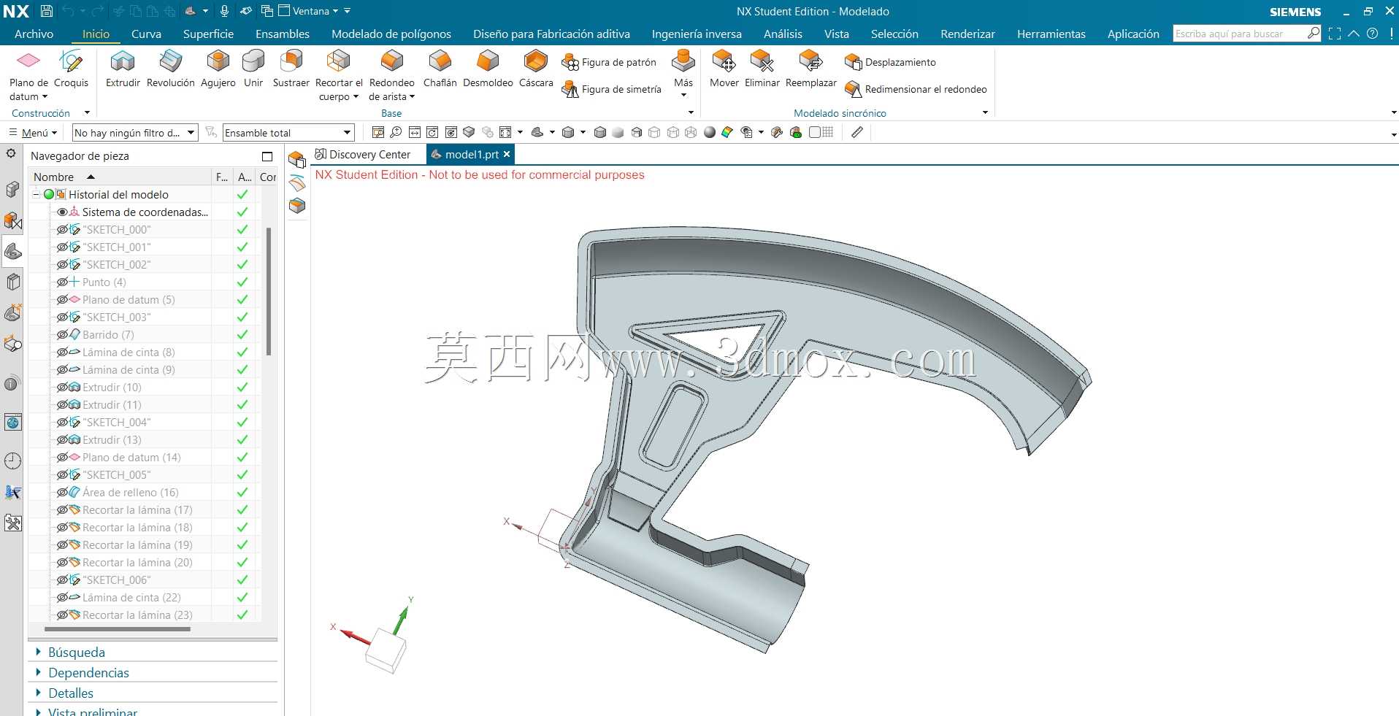
Task: Click Recortar el cuerpo icon
Action: pyautogui.click(x=338, y=61)
